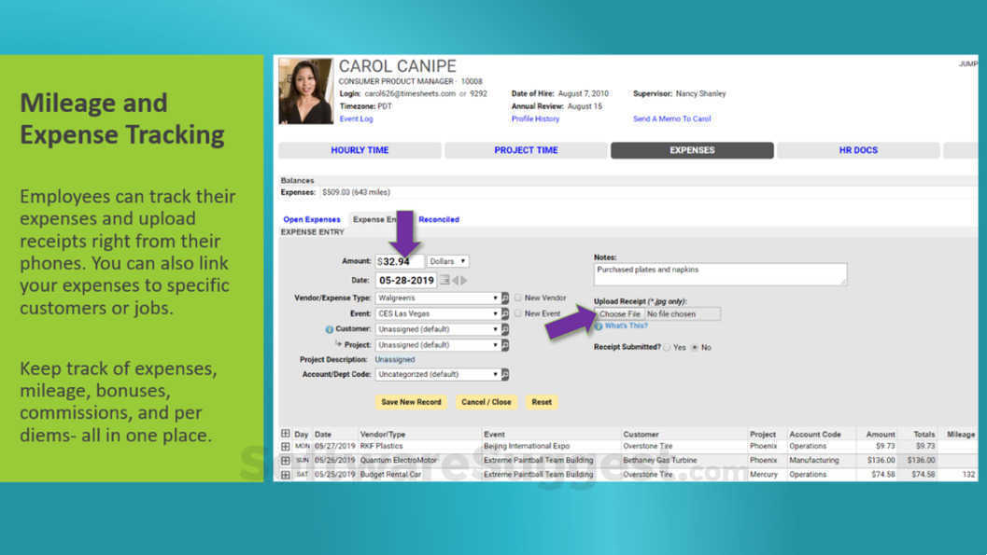Click the Choose File receipt upload control
Image resolution: width=987 pixels, height=555 pixels.
tap(621, 313)
